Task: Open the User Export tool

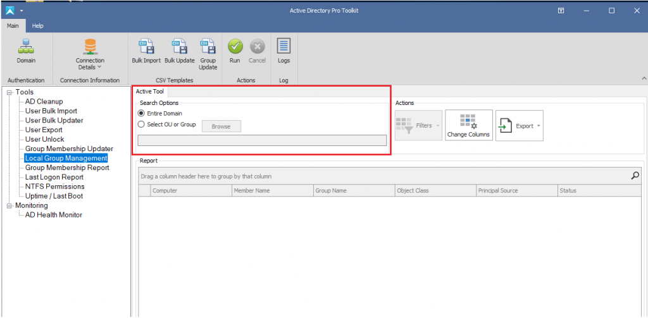Action: pos(44,130)
